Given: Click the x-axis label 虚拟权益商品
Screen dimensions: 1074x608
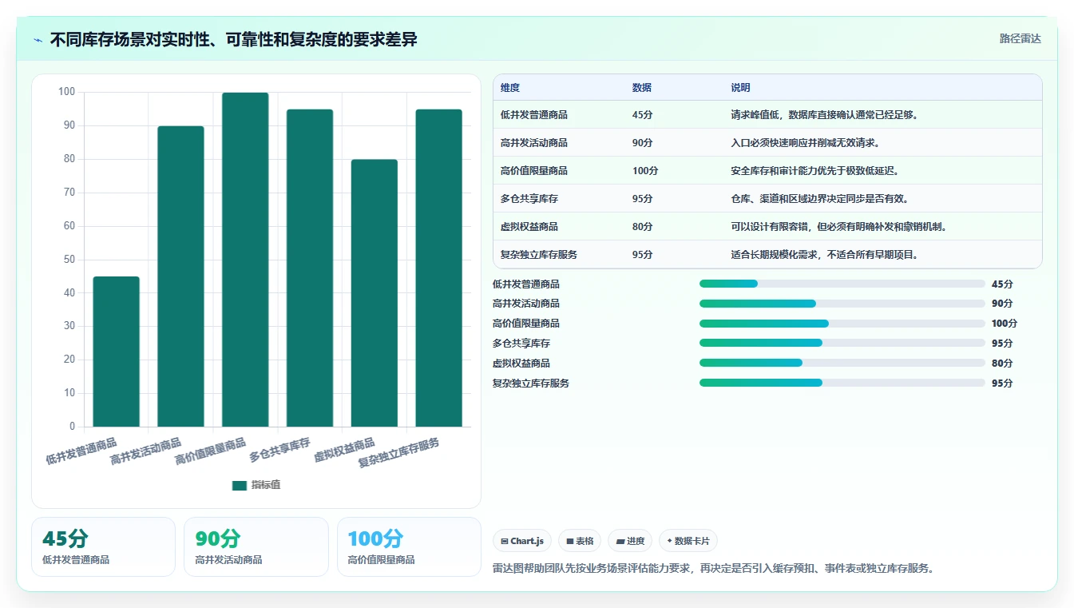Looking at the screenshot, I should (345, 450).
